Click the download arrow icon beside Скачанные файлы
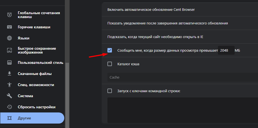 click(x=9, y=74)
